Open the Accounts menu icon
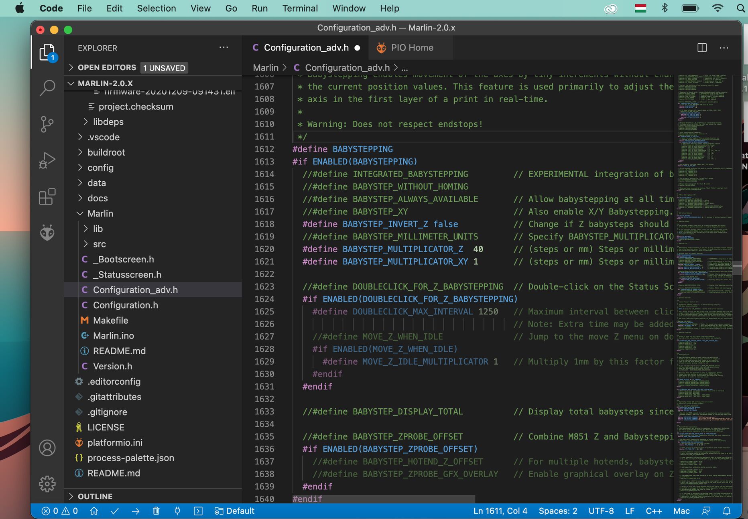 click(47, 448)
